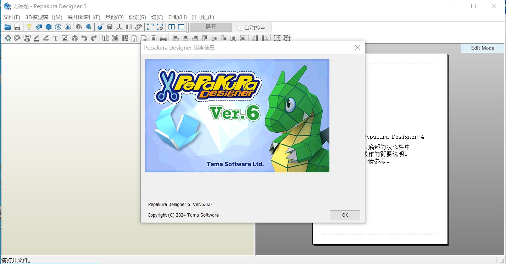Toggle the 自动检查 checkbox
The width and height of the screenshot is (506, 264).
240,28
